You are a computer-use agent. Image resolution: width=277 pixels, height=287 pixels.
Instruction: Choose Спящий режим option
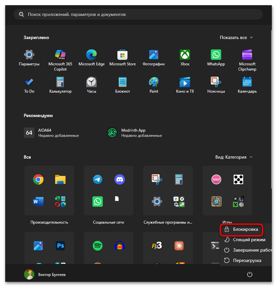coord(246,240)
